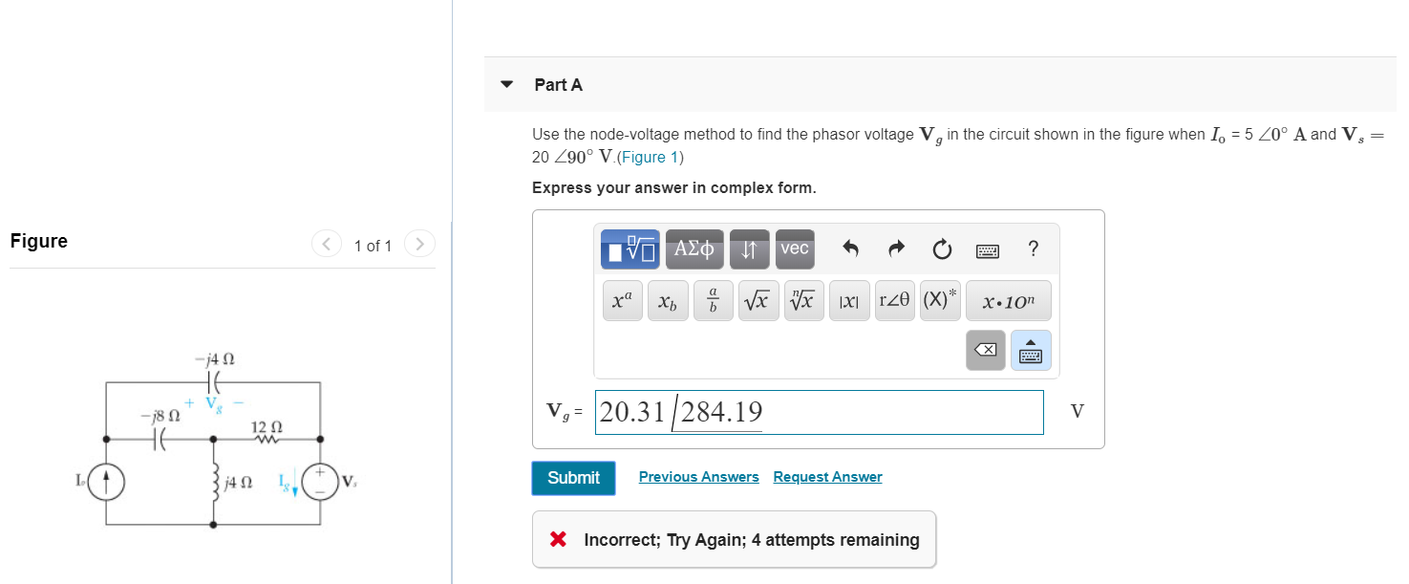Insert scientific notation with x·10ⁿ icon
This screenshot has width=1409, height=584.
point(1008,300)
